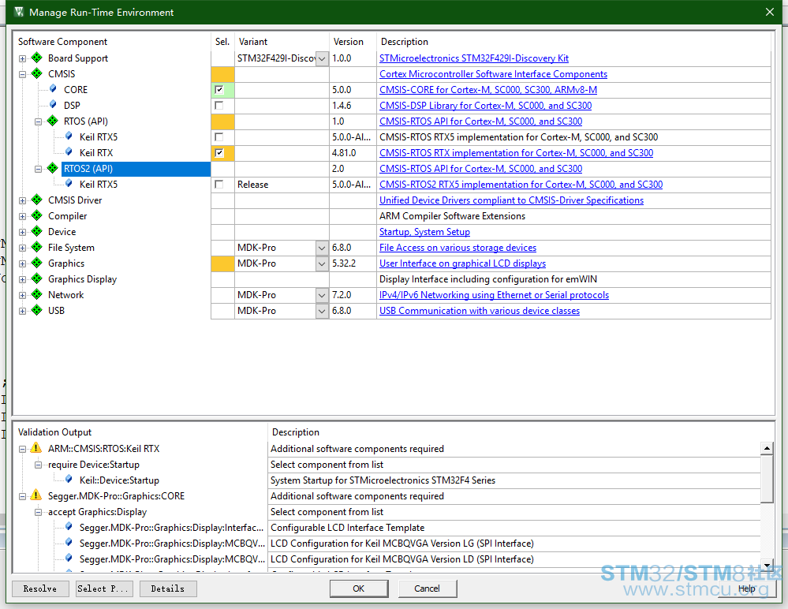Click the diamond icon beside Keil::Device:Startup
The width and height of the screenshot is (788, 609).
[69, 480]
